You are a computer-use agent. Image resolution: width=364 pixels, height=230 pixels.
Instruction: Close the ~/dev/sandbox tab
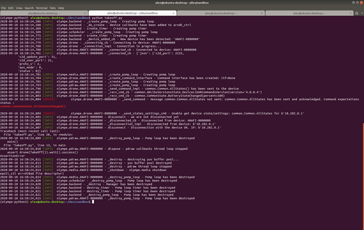point(174,13)
